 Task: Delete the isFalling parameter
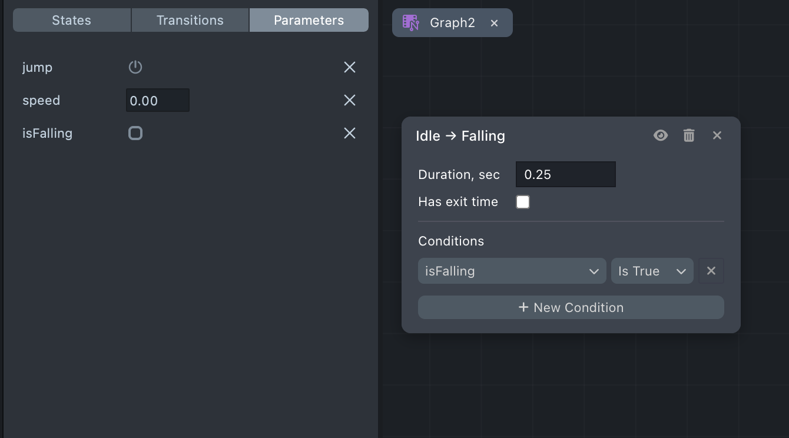point(350,133)
